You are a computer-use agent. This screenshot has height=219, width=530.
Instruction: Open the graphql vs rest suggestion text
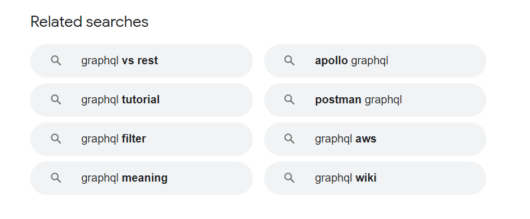click(x=119, y=61)
